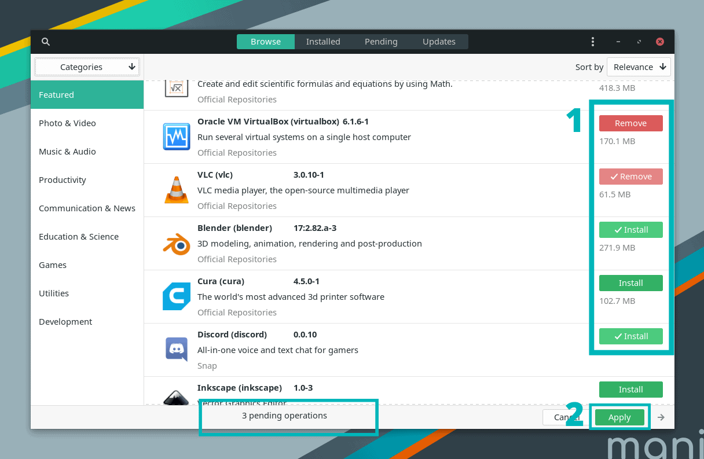Click the 3 pending operations label
The height and width of the screenshot is (459, 704).
[285, 416]
